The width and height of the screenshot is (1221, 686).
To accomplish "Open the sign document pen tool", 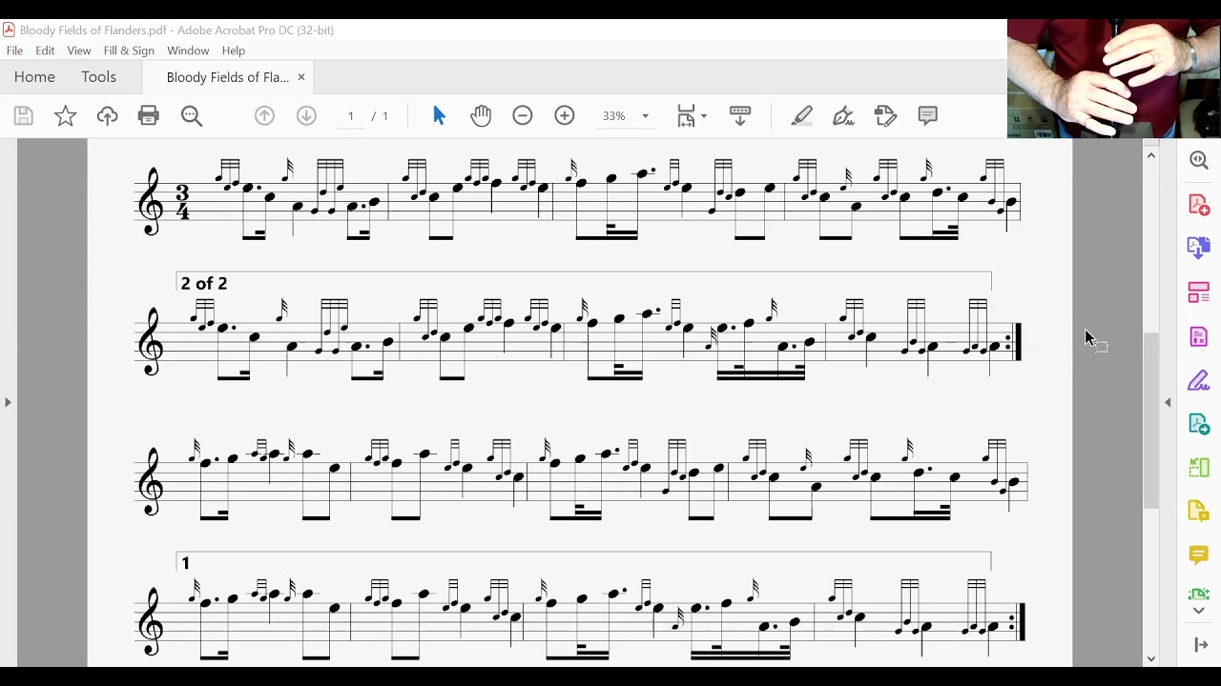I will [x=843, y=115].
